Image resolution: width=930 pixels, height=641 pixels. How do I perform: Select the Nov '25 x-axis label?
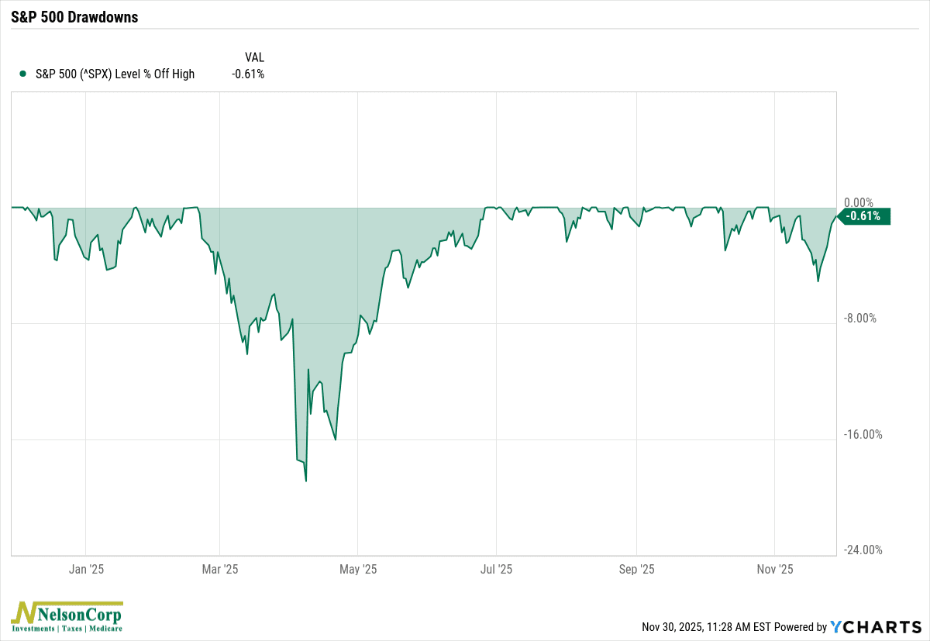click(x=775, y=570)
